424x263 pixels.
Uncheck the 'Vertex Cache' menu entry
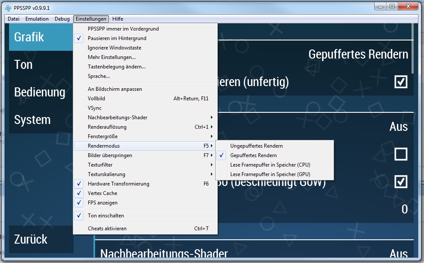[x=102, y=193]
